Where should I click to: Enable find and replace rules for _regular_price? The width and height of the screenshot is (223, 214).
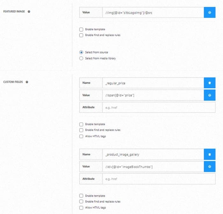tap(81, 130)
